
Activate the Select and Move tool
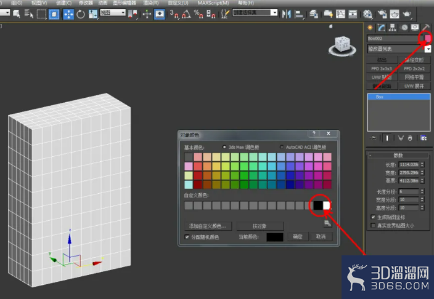68,14
